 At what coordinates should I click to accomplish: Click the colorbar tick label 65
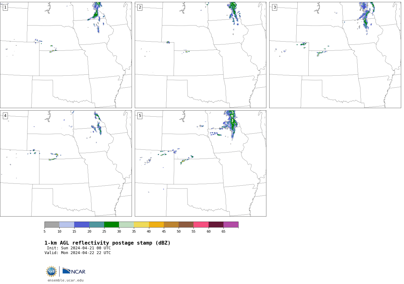[x=223, y=232]
